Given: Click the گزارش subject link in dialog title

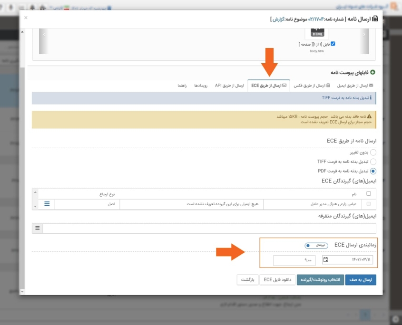Looking at the screenshot, I should coord(278,19).
